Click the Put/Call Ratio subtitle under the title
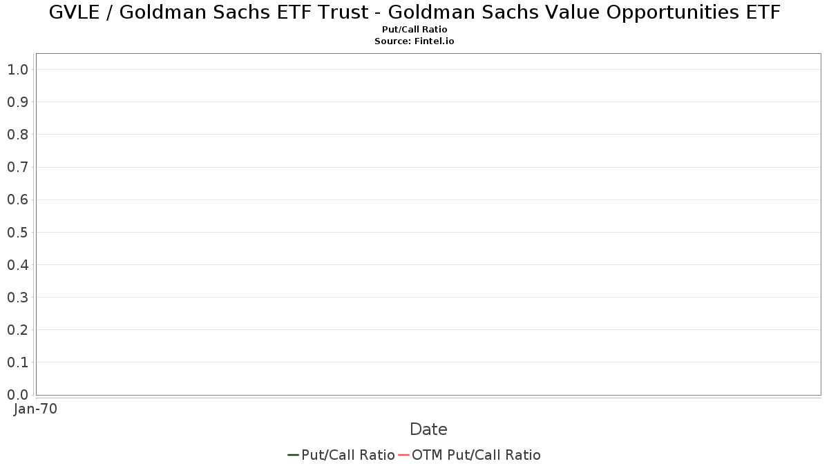 414,30
